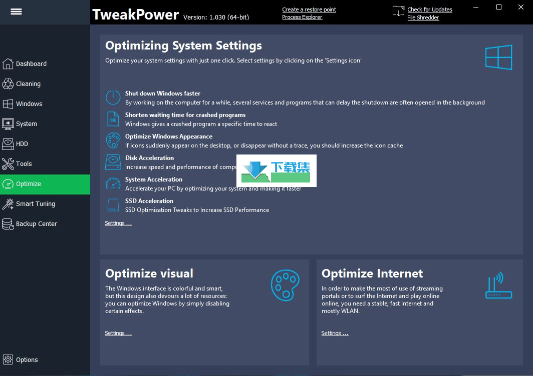533x376 pixels.
Task: Click the Disk Acceleration drive icon
Action: (x=113, y=162)
